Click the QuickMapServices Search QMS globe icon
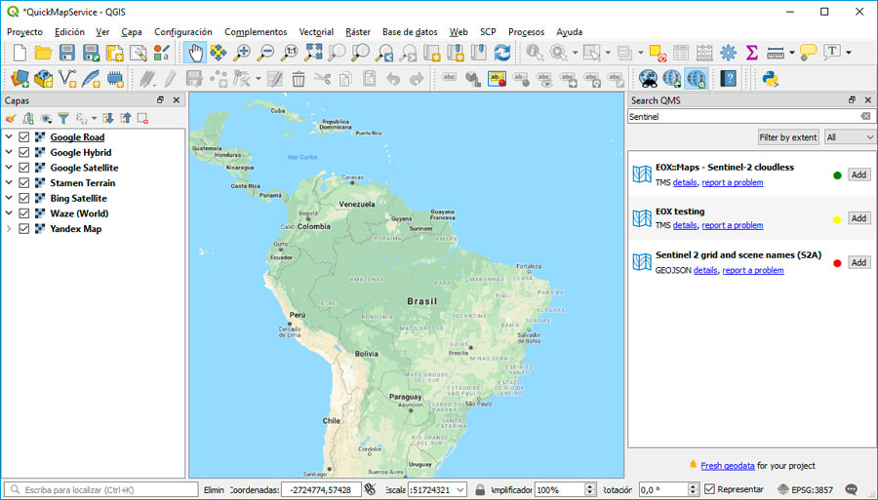The height and width of the screenshot is (500, 878). [696, 79]
